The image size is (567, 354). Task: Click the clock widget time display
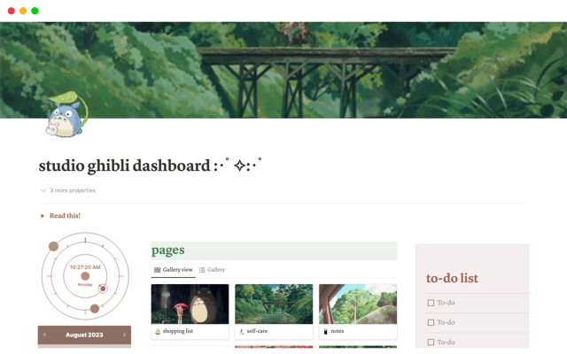coord(85,267)
